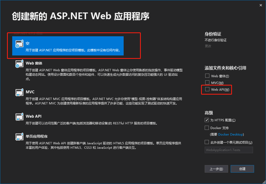
Task: Enable Docker 支持 checkbox
Action: point(207,128)
